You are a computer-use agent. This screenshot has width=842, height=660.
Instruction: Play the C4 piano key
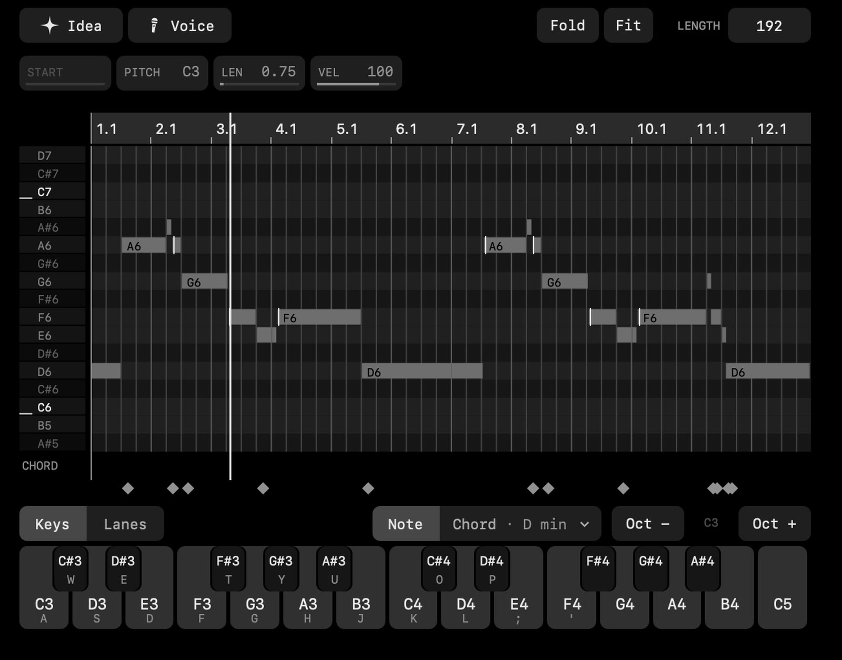click(x=413, y=609)
